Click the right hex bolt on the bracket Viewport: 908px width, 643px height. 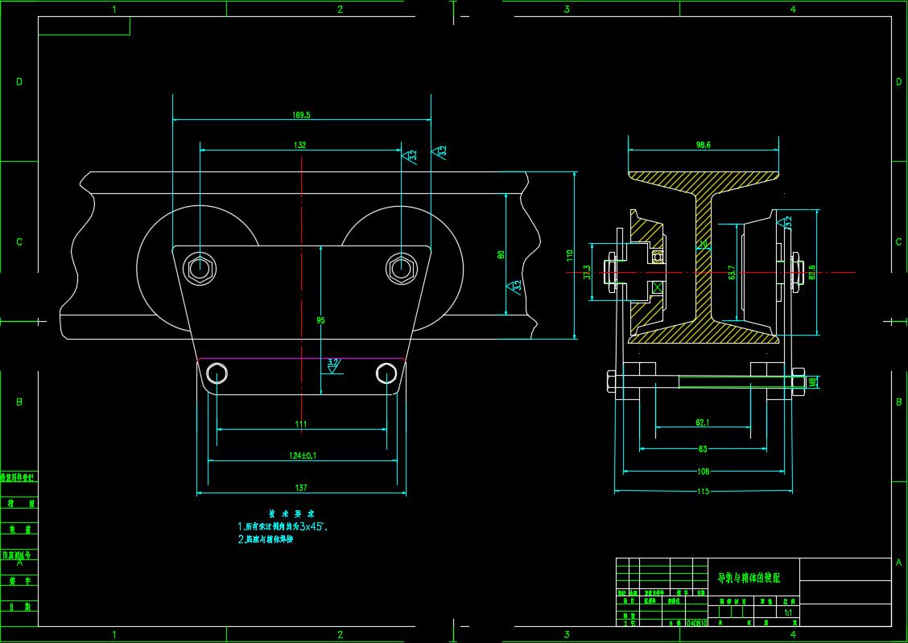tap(401, 268)
